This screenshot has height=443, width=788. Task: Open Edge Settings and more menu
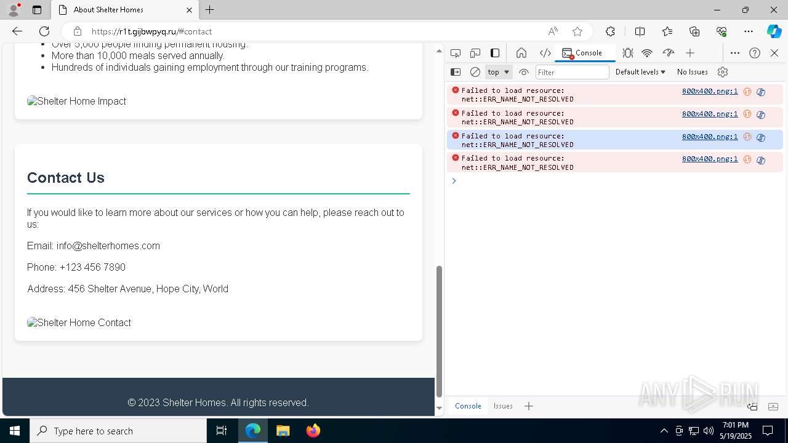(749, 31)
